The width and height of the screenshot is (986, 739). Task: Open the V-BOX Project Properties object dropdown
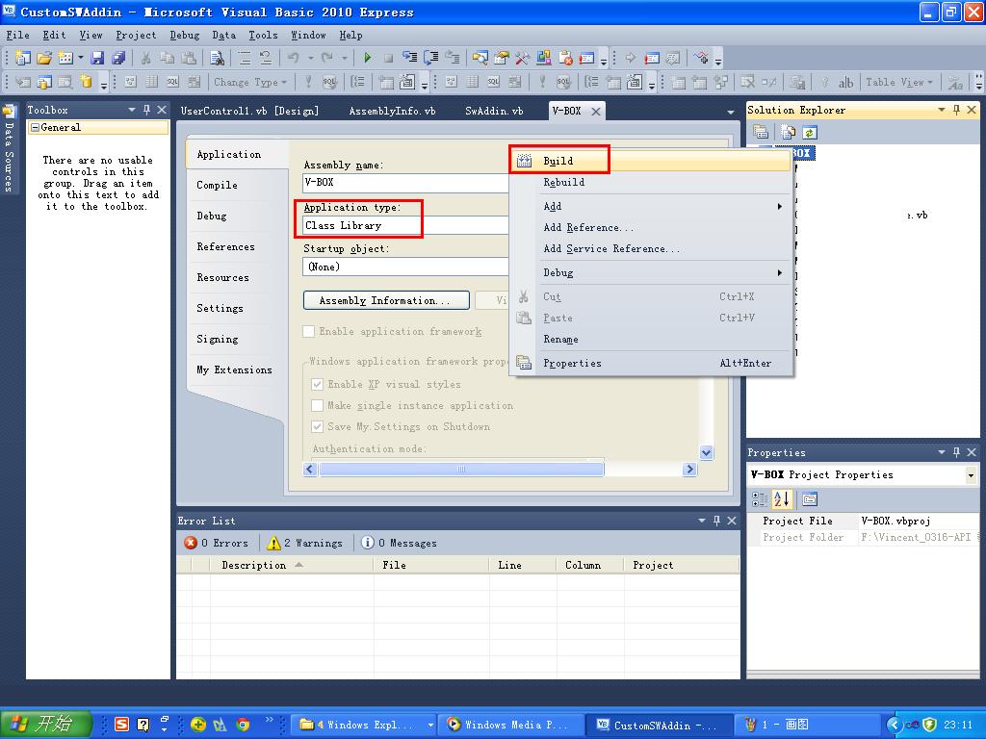coord(971,475)
